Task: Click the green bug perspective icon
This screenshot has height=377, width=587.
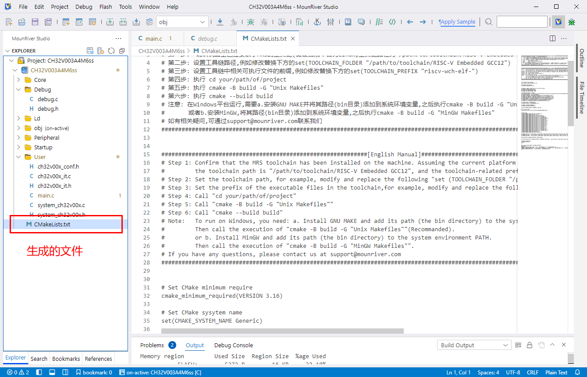Action: click(x=572, y=21)
